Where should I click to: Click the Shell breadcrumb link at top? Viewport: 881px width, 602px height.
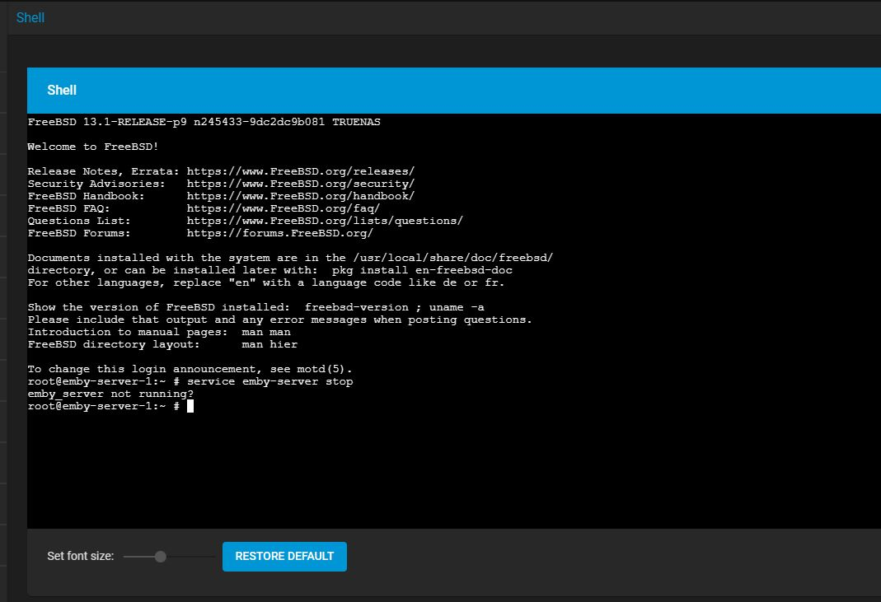[30, 17]
